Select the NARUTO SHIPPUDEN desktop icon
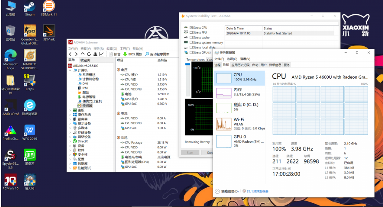 [30, 60]
